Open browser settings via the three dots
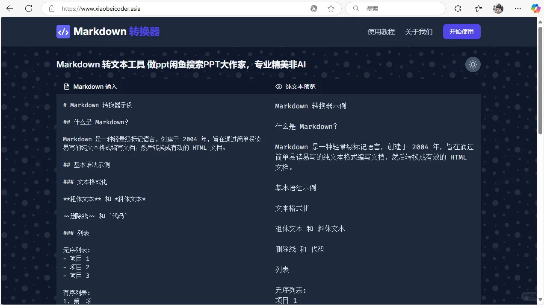544x305 pixels. tap(517, 8)
